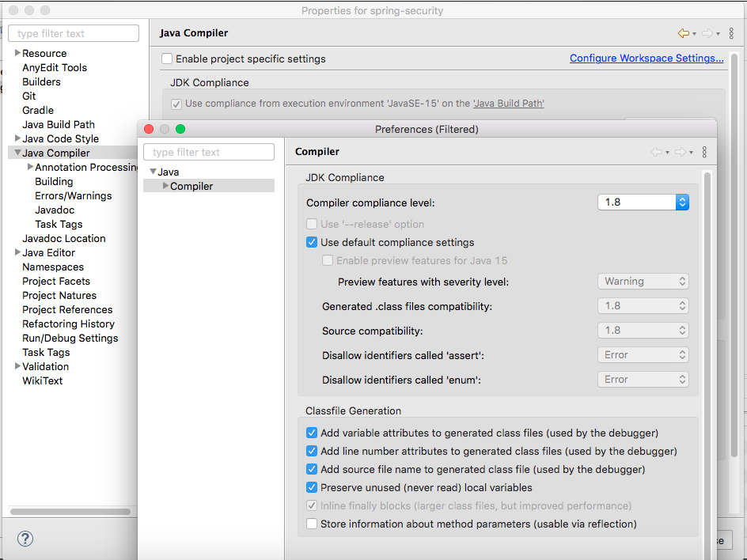The height and width of the screenshot is (560, 747).
Task: Enable project specific settings checkbox
Action: tap(167, 59)
